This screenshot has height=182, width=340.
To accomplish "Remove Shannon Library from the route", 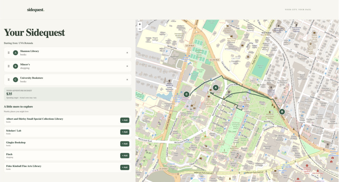I will (x=127, y=53).
